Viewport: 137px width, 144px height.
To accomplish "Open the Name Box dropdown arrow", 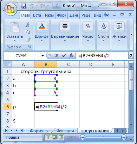I will 43,56.
